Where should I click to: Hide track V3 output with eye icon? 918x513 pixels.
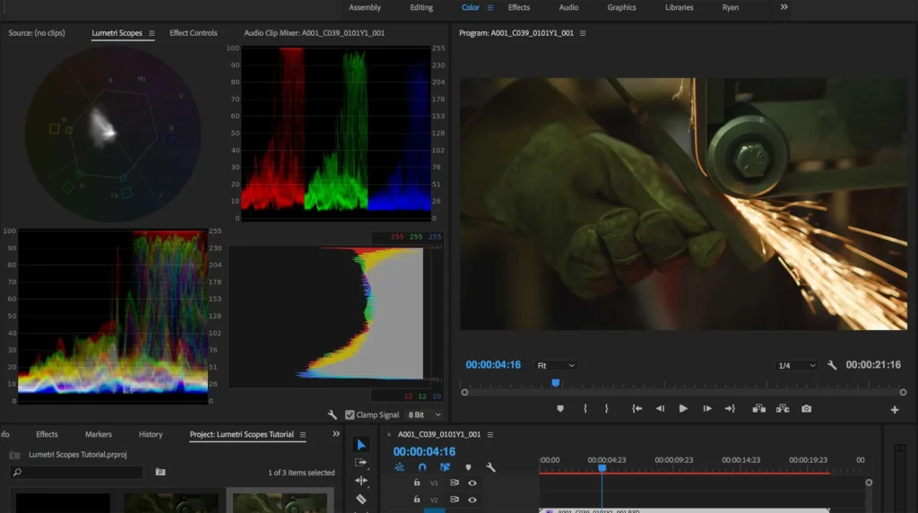(x=472, y=483)
